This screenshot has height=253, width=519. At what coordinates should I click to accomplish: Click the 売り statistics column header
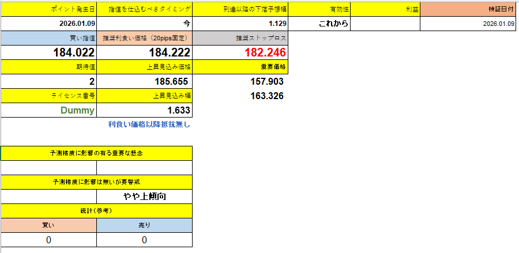144,225
